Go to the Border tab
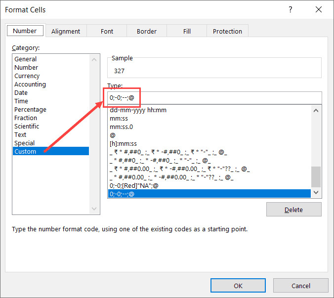This screenshot has height=298, width=334. (x=146, y=31)
